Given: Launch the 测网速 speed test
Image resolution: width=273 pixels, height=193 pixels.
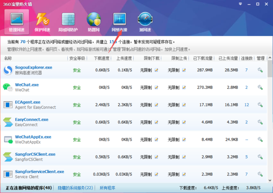Looking at the screenshot, I should pos(145,22).
